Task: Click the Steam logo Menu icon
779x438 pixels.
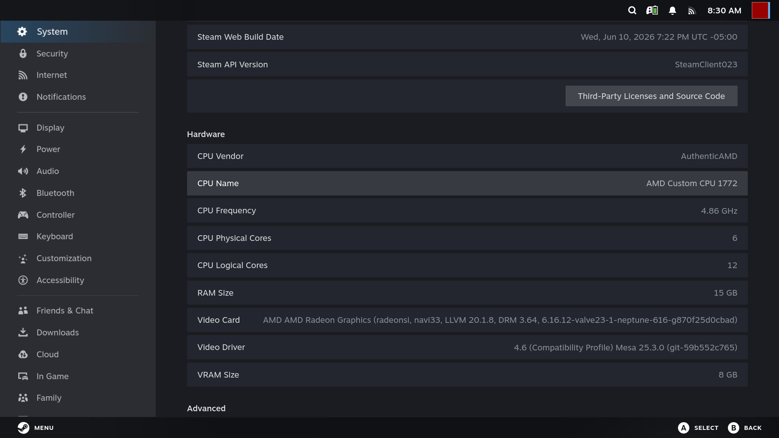Action: pyautogui.click(x=24, y=427)
